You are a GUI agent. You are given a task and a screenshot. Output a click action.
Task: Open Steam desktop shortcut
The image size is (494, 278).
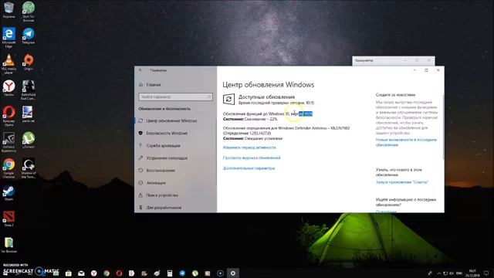[8, 193]
